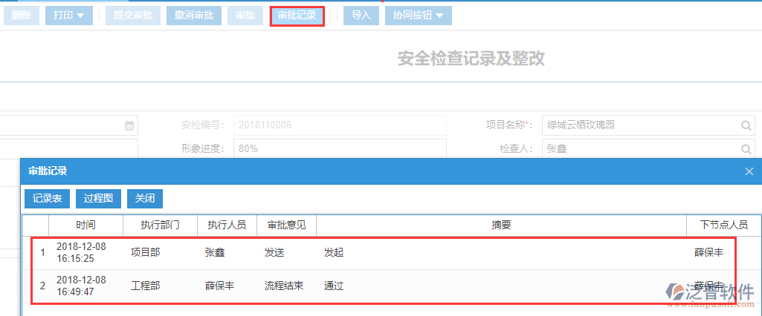The width and height of the screenshot is (762, 316).
Task: Expand the 协同按钮 dropdown
Action: pyautogui.click(x=418, y=15)
